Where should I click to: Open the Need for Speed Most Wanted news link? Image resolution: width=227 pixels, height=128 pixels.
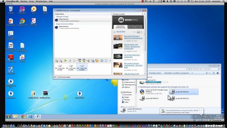point(132,47)
